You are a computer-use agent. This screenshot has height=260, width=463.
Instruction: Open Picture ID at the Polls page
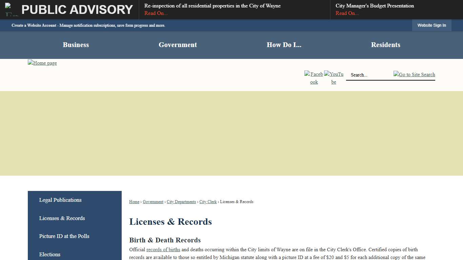click(x=64, y=236)
